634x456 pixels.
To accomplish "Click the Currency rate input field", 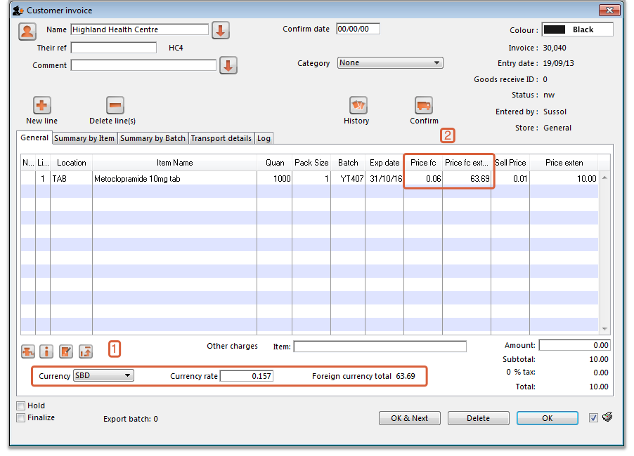I will [247, 376].
